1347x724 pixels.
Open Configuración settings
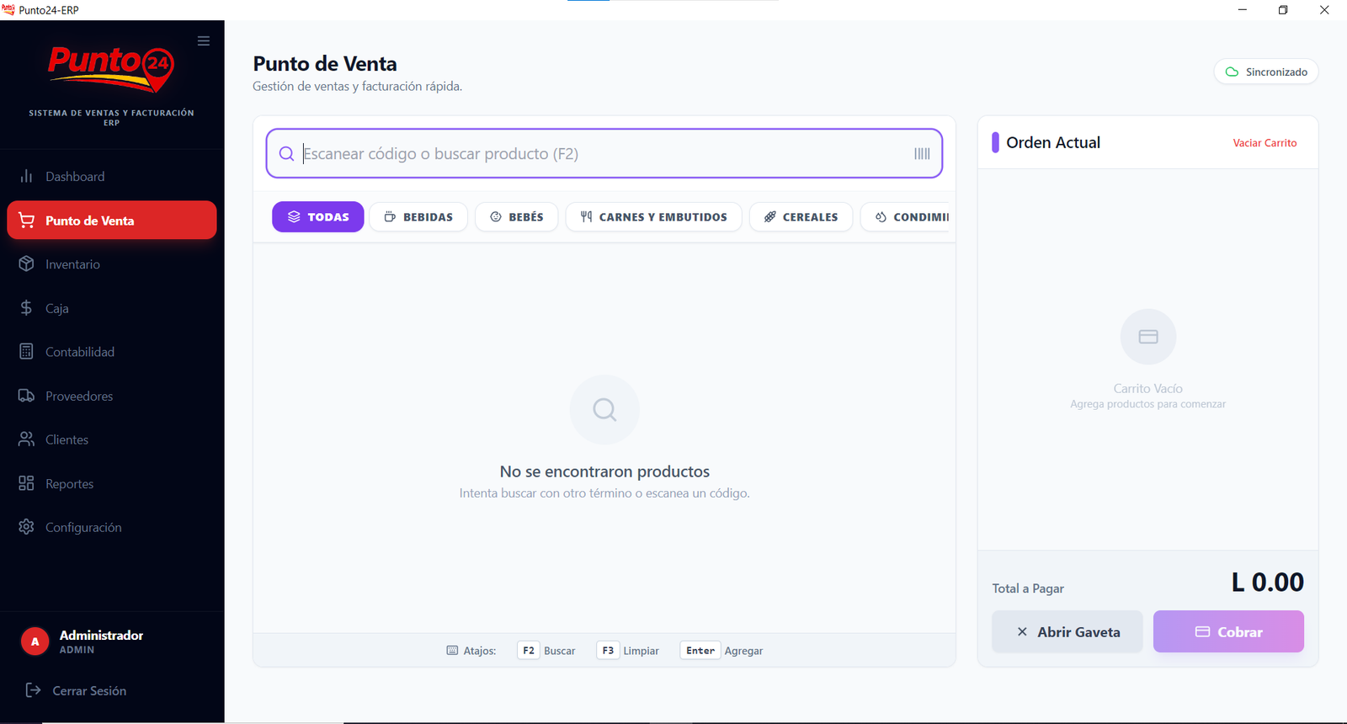coord(112,527)
